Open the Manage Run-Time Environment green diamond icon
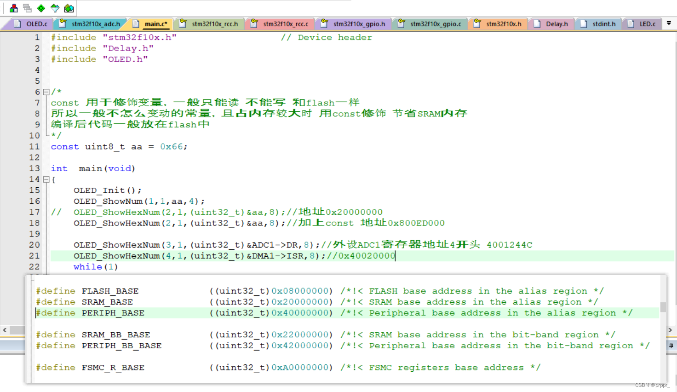The width and height of the screenshot is (677, 392). (40, 8)
